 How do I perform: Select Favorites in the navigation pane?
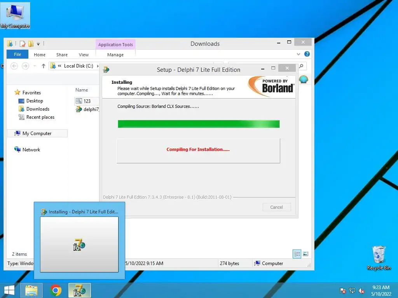pyautogui.click(x=31, y=92)
